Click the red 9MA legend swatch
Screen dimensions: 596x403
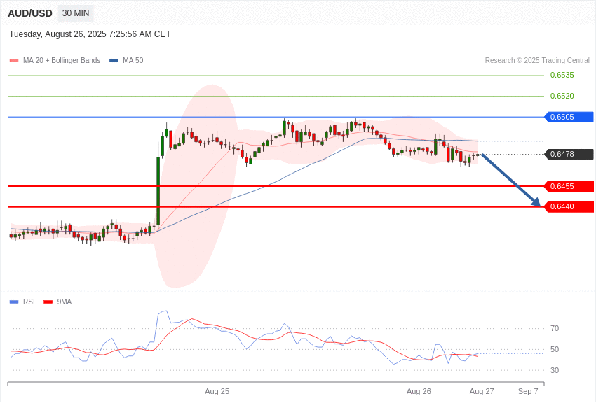tap(48, 302)
